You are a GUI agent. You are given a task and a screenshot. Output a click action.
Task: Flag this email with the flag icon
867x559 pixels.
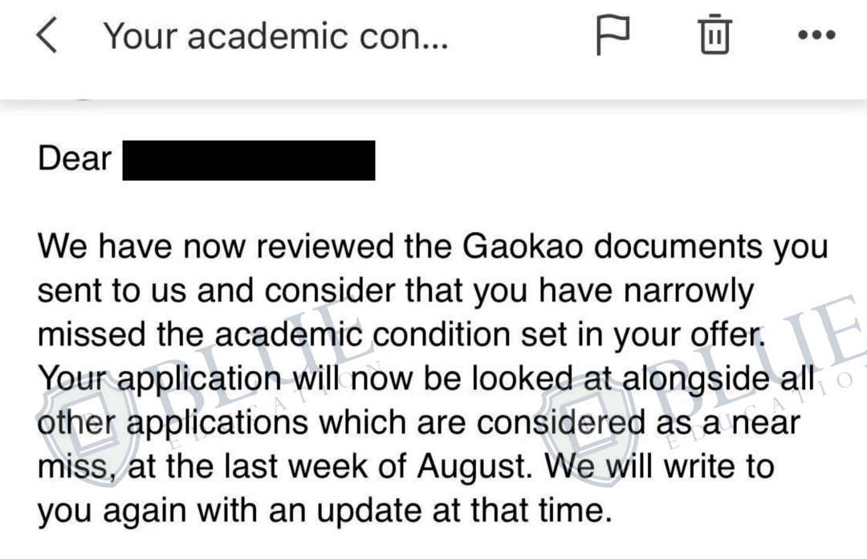pos(613,35)
